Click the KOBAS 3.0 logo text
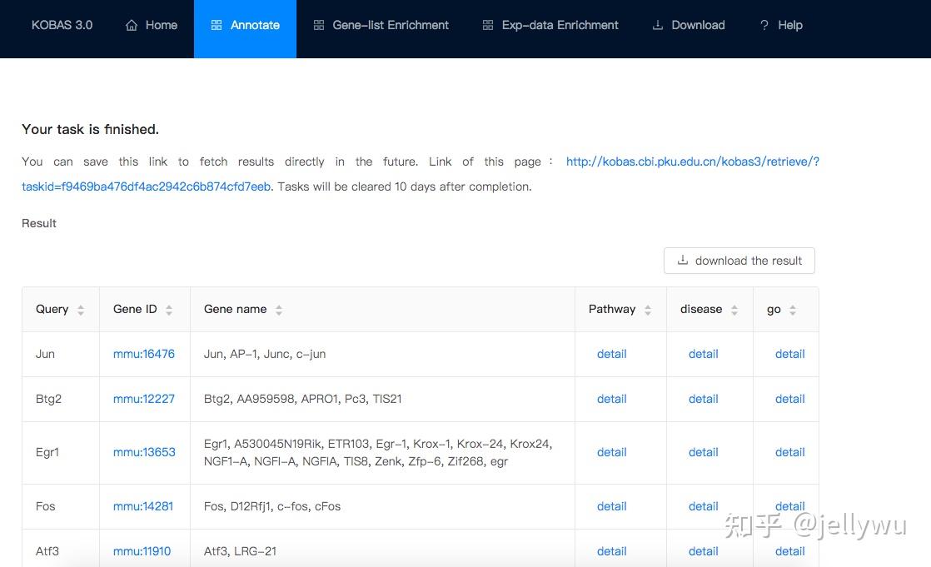Image resolution: width=931 pixels, height=567 pixels. click(62, 25)
